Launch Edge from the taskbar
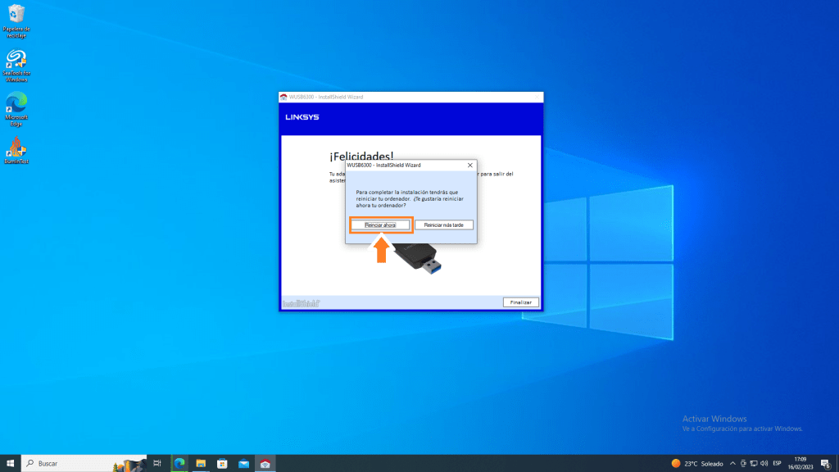The image size is (839, 472). (x=179, y=463)
